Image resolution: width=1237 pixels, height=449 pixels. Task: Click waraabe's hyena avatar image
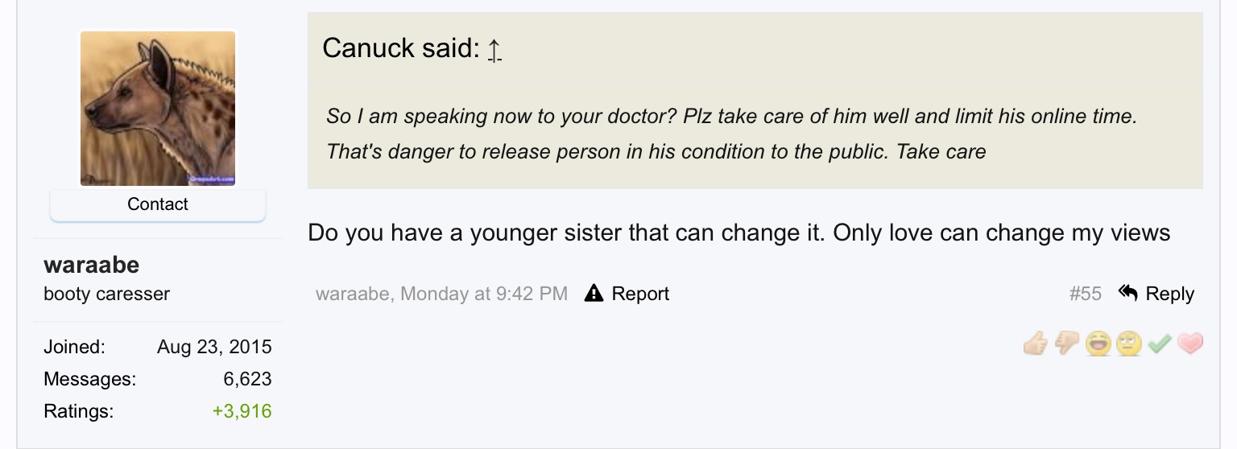pos(158,109)
